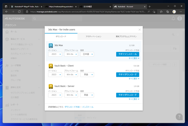Click the 3ds Max product icon
The width and height of the screenshot is (188, 126).
click(51, 45)
